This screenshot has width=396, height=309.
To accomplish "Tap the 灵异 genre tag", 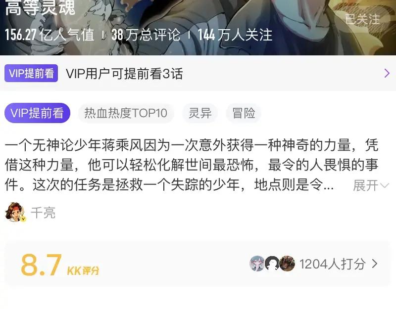I will pos(200,113).
